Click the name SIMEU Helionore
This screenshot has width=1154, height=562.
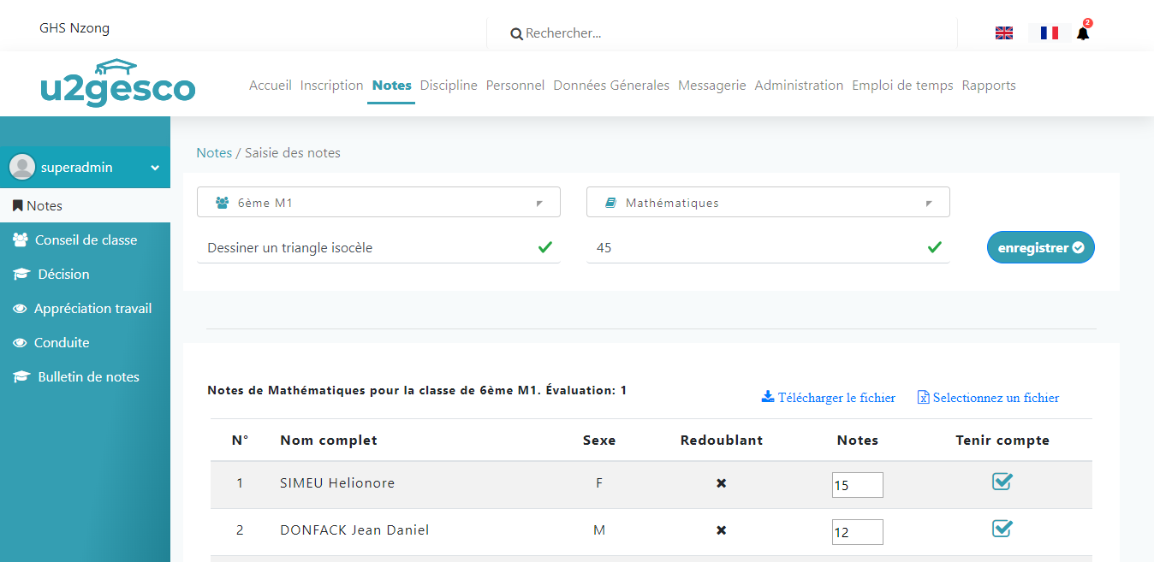[337, 483]
